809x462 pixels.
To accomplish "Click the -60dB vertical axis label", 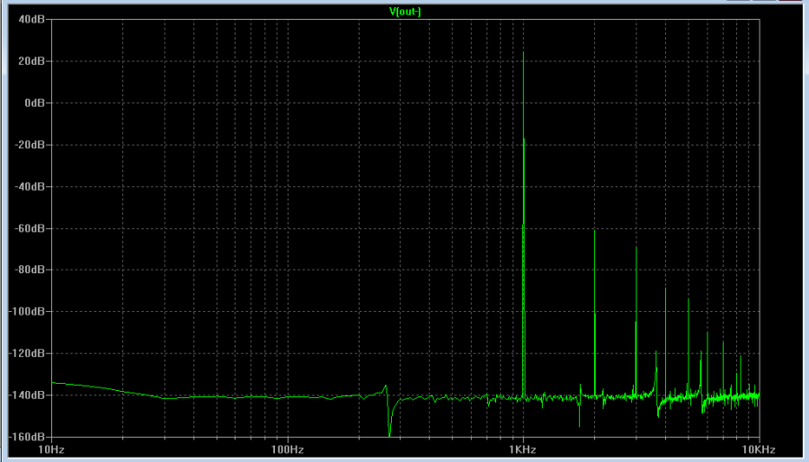I will (30, 228).
